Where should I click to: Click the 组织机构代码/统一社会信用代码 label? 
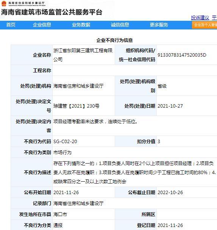pyautogui.click(x=137, y=55)
